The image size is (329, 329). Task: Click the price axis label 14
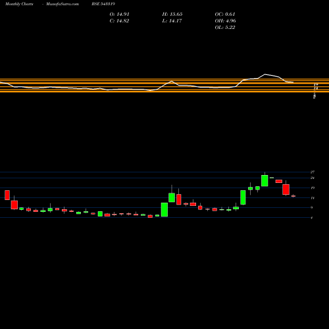(313, 198)
